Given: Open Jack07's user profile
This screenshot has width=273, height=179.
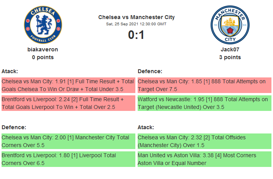Looking at the screenshot, I should pos(230,49).
